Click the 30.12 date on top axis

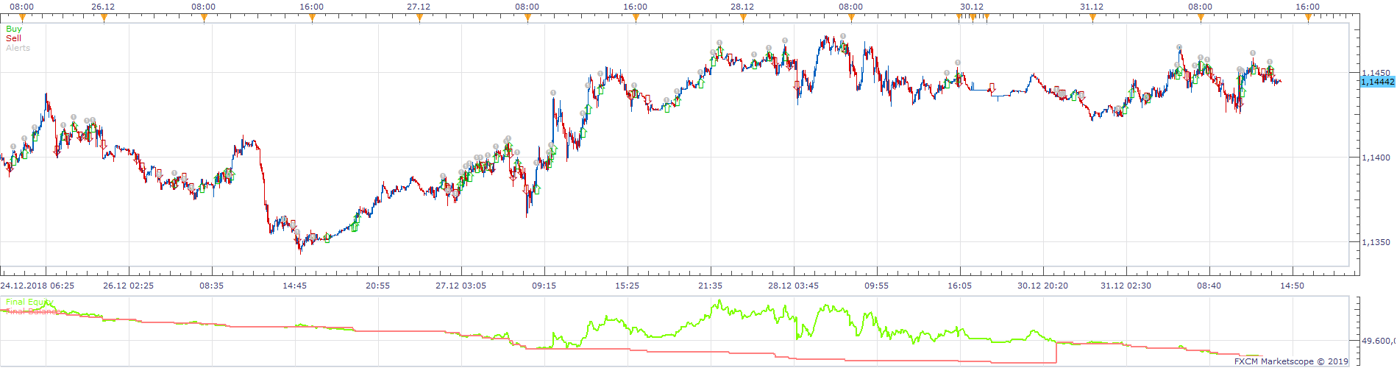click(x=972, y=7)
